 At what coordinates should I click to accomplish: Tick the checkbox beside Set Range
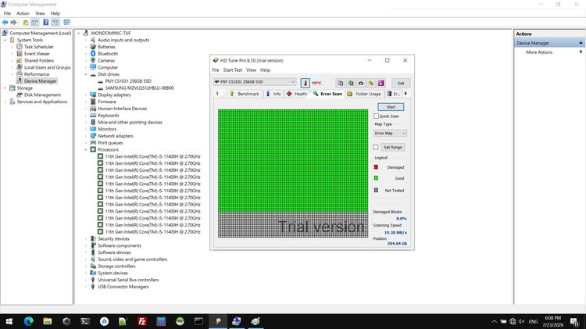[x=376, y=147]
